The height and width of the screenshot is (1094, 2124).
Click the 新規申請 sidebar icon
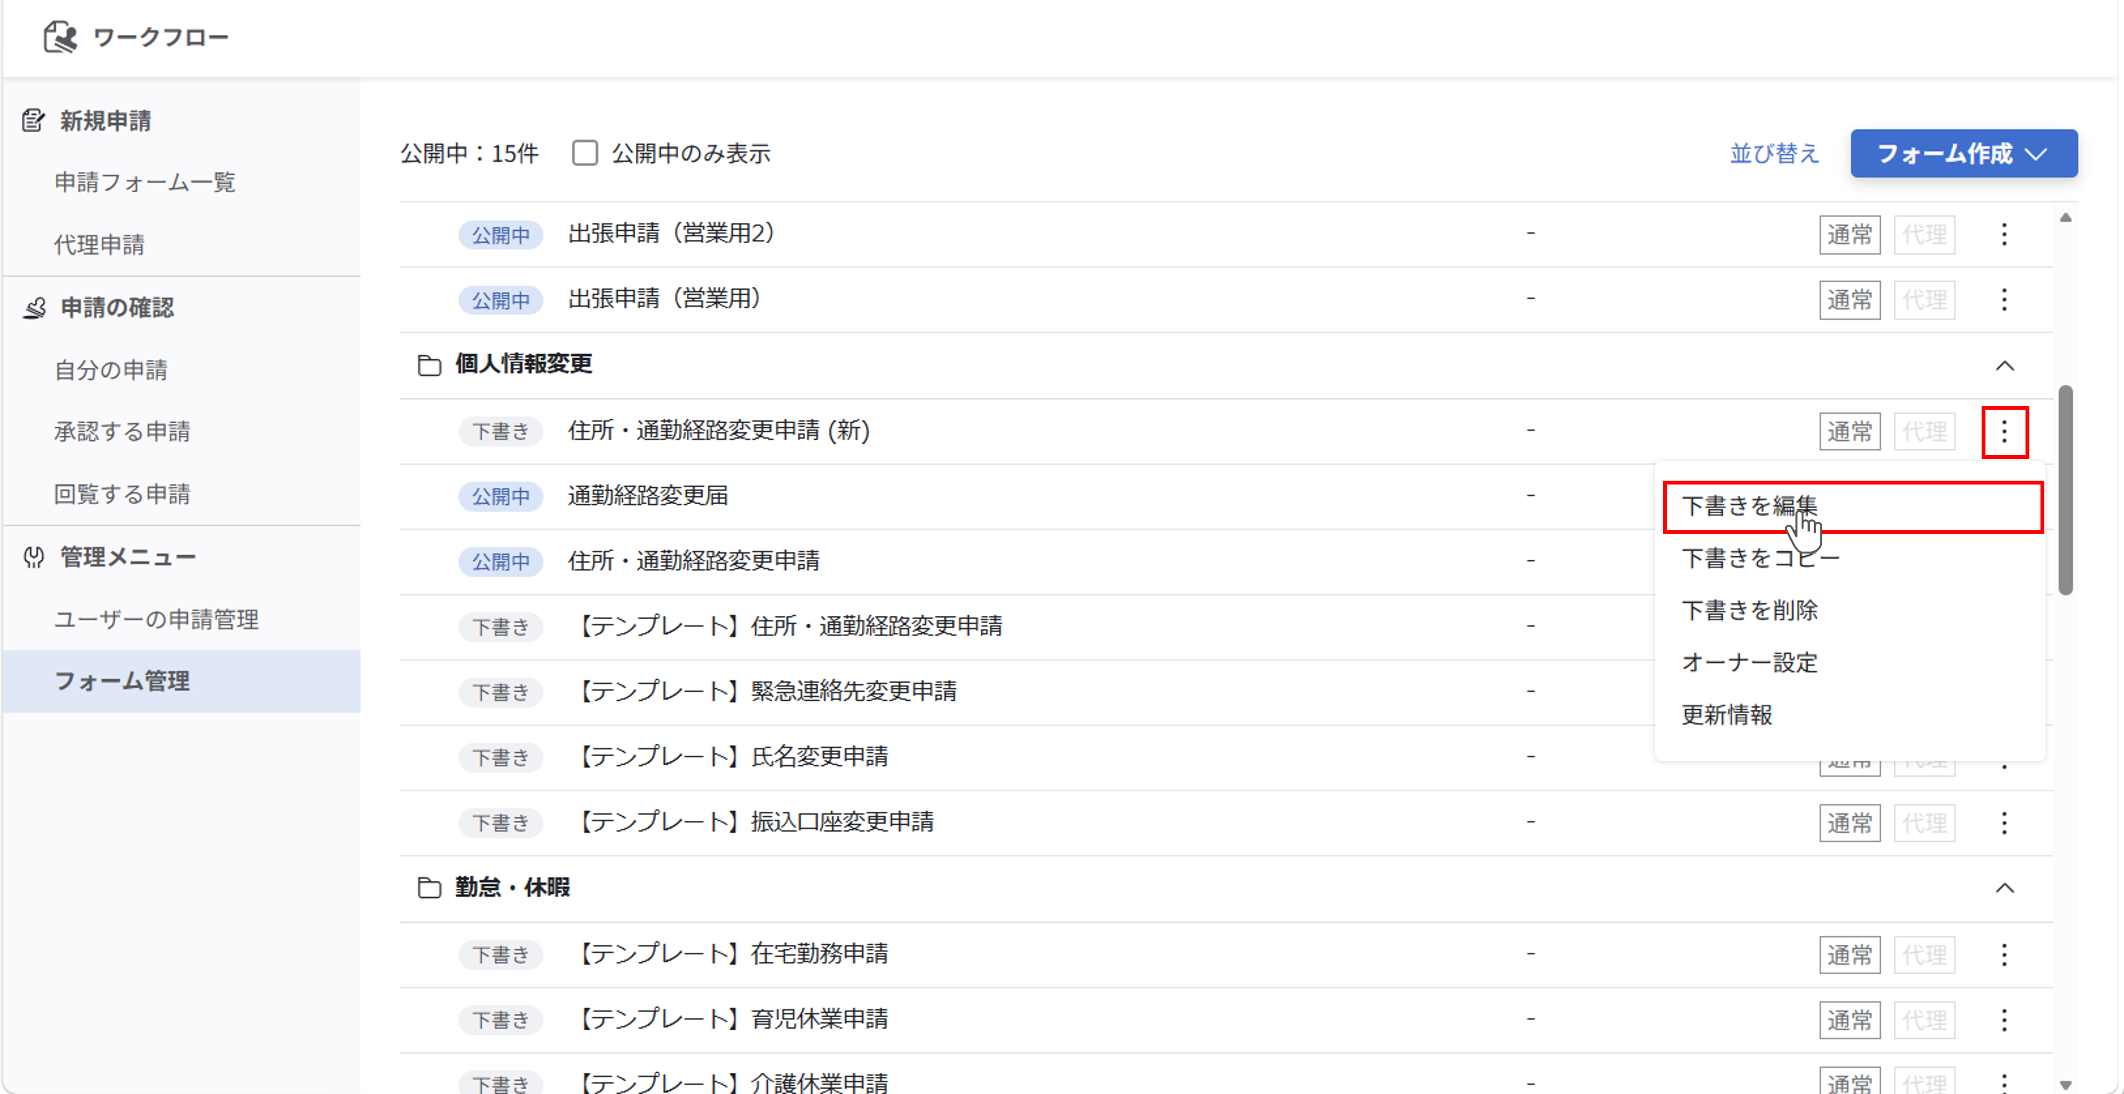[33, 120]
